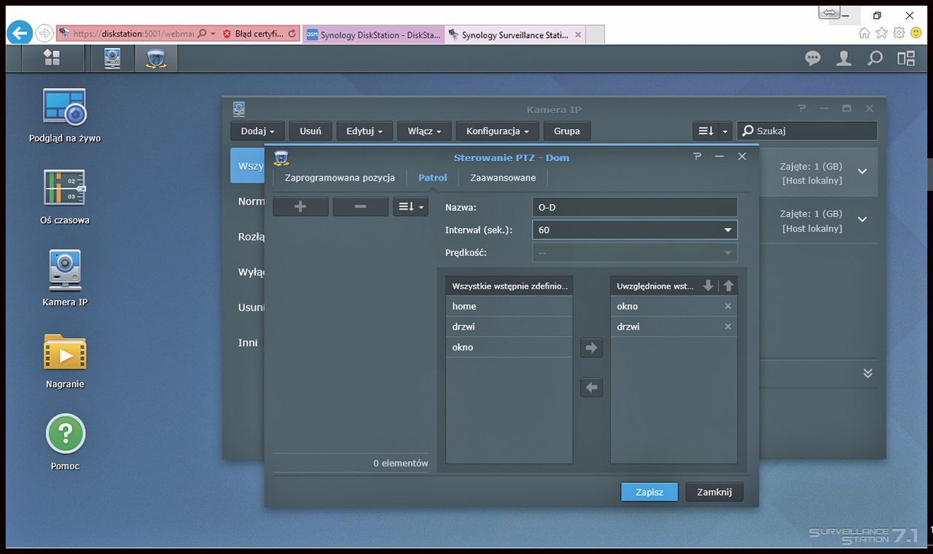
Task: Open the Edytuj dropdown in Kamera IP
Action: (363, 131)
